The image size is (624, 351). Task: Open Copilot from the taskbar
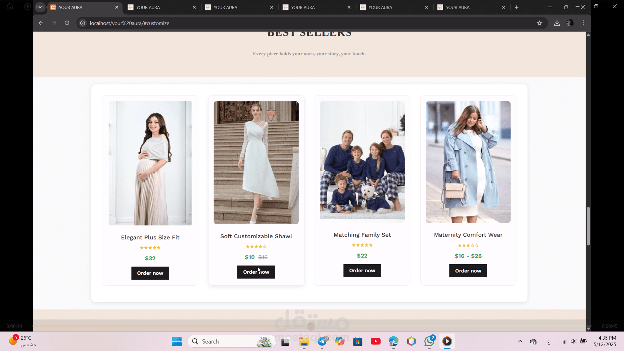[340, 342]
